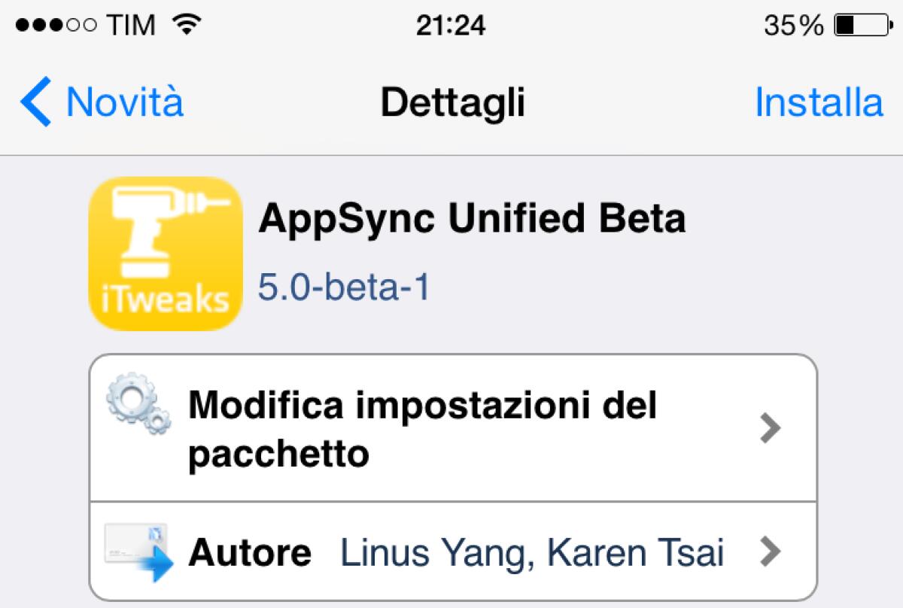The width and height of the screenshot is (903, 608).
Task: Open the Autore row via its chevron
Action: tap(771, 552)
